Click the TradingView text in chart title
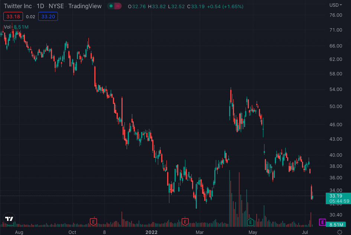Screen dimensions: 351x235 85,6
